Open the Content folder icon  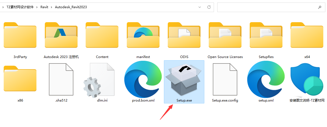click(x=102, y=35)
